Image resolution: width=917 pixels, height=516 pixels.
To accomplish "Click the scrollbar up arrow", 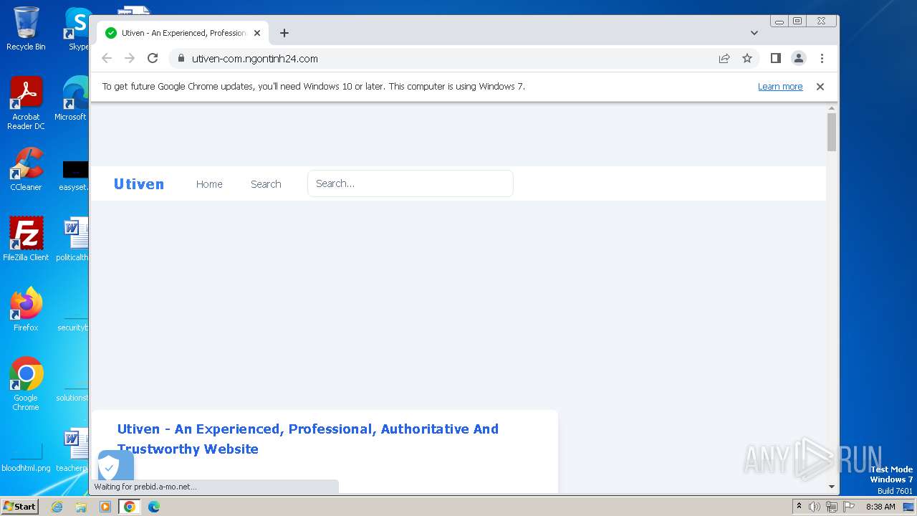I will 832,107.
